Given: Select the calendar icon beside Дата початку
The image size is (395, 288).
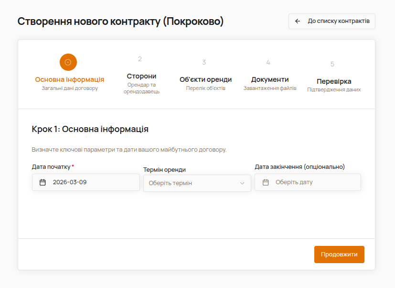Looking at the screenshot, I should click(x=42, y=182).
